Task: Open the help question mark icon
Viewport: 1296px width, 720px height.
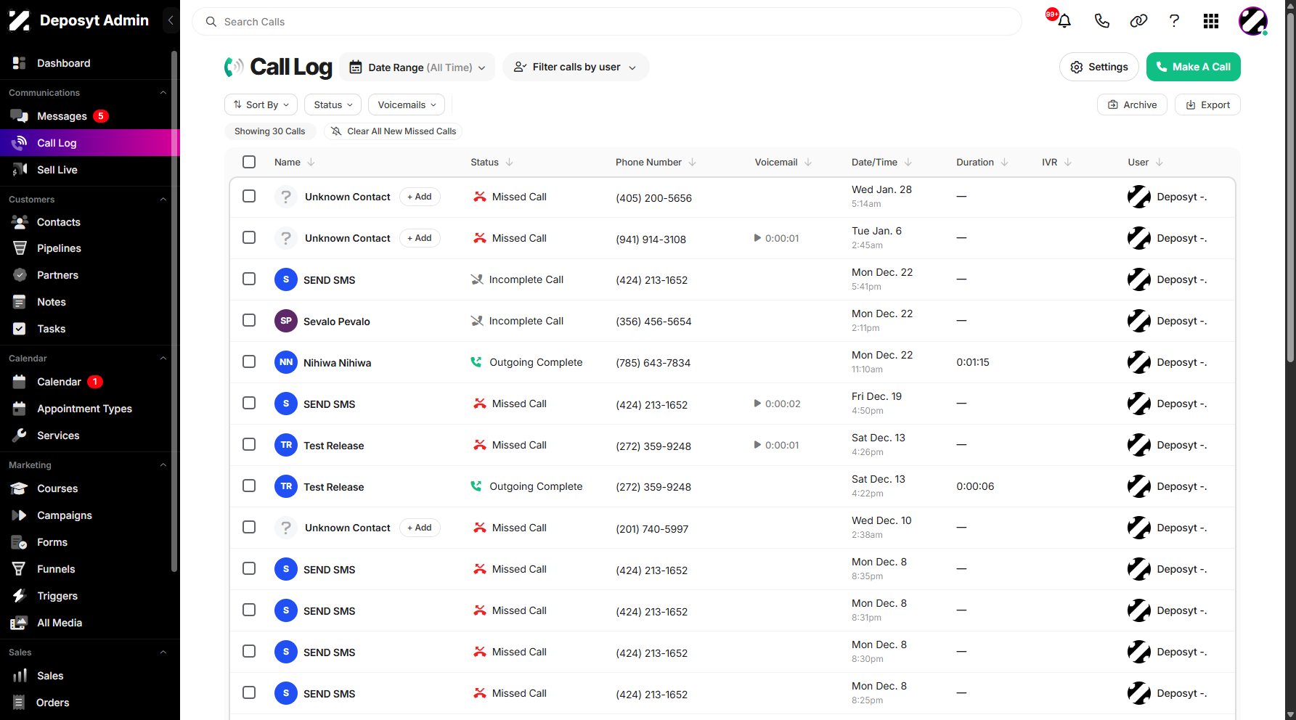Action: click(1174, 21)
